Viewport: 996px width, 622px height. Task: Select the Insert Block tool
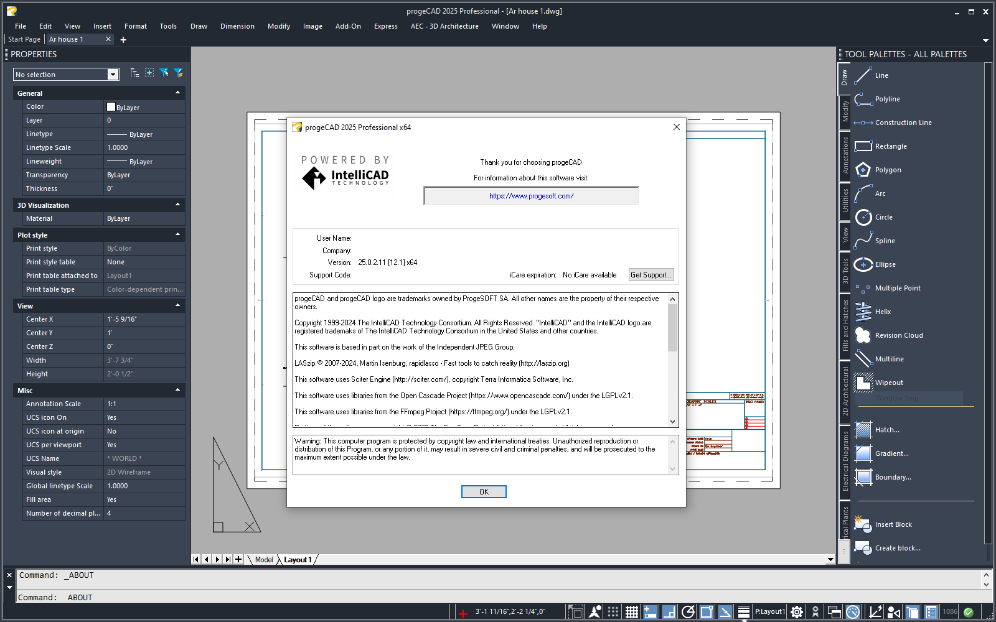[892, 524]
